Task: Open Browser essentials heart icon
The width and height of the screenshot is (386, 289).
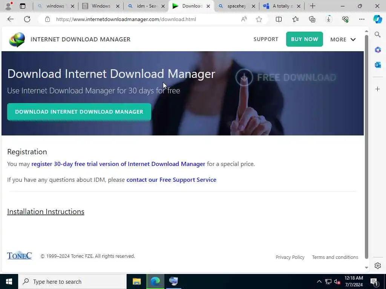Action: [345, 19]
